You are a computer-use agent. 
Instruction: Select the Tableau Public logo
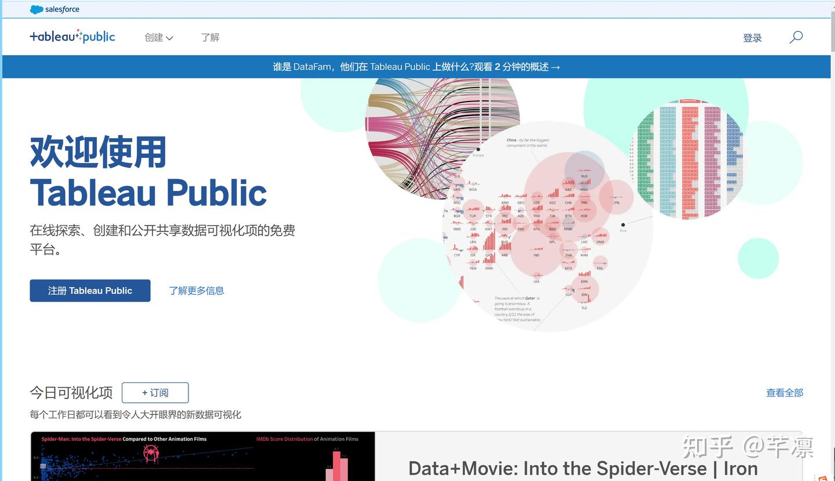click(72, 36)
